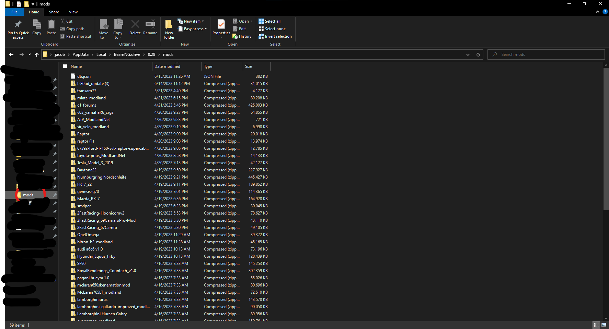This screenshot has height=329, width=609.
Task: Open the Move to dropdown
Action: click(x=103, y=29)
